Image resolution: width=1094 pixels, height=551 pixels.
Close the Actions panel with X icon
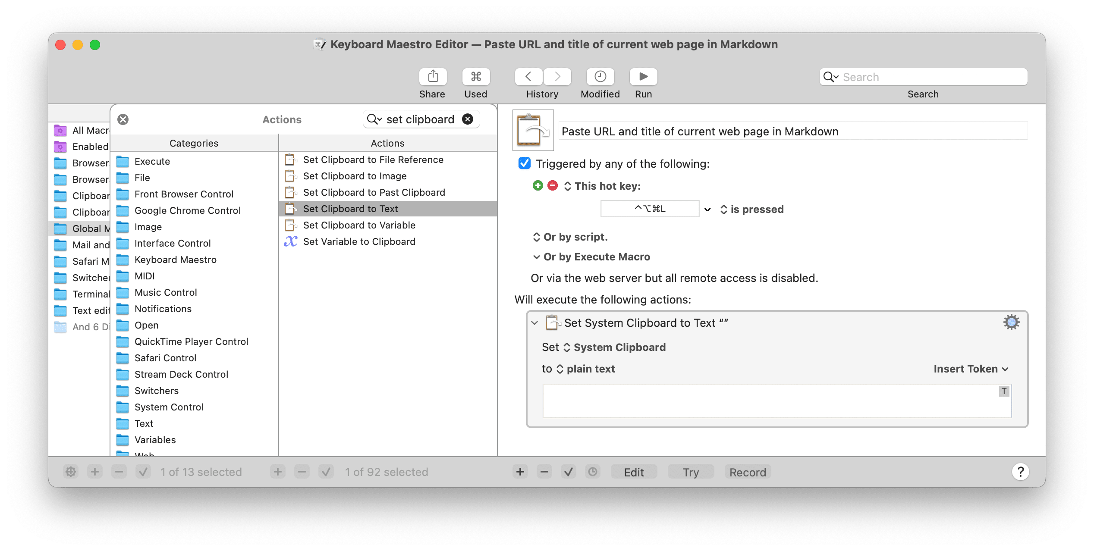coord(123,119)
